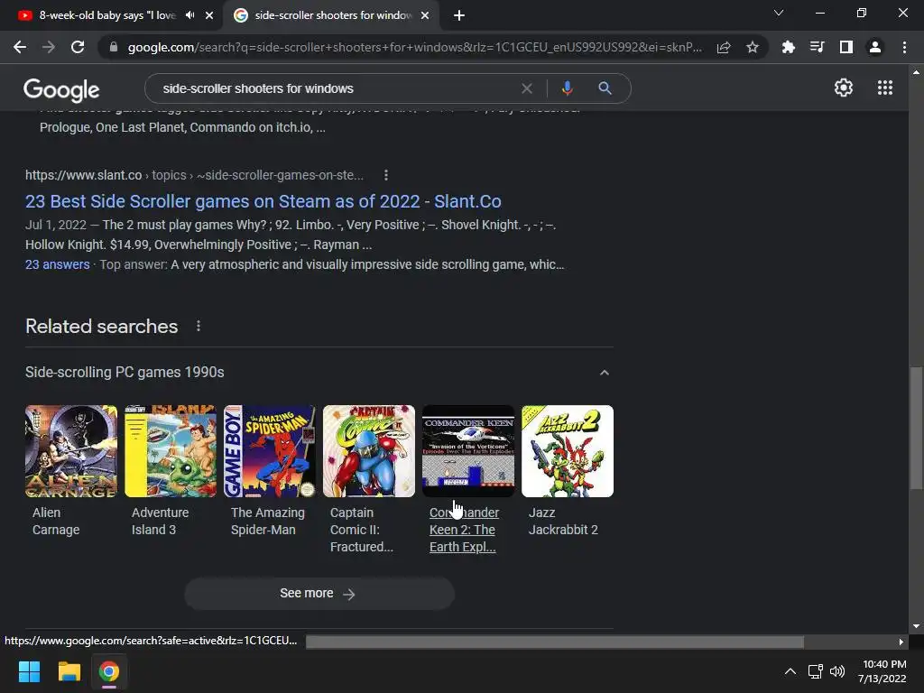Image resolution: width=924 pixels, height=693 pixels.
Task: Close the Google search tab
Action: [x=424, y=15]
